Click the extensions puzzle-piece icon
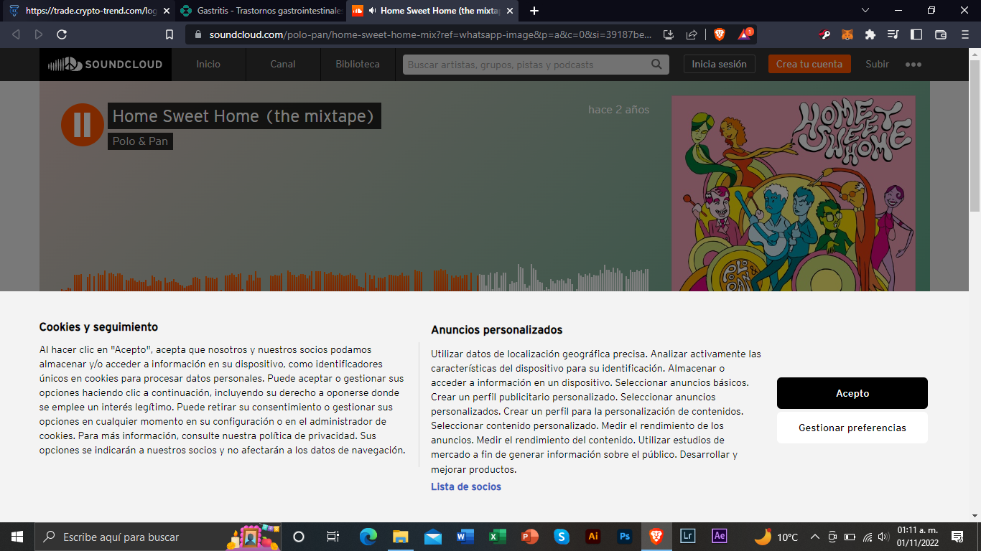The image size is (981, 551). (870, 34)
